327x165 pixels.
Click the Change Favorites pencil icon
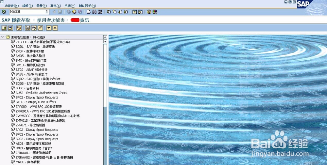40,28
